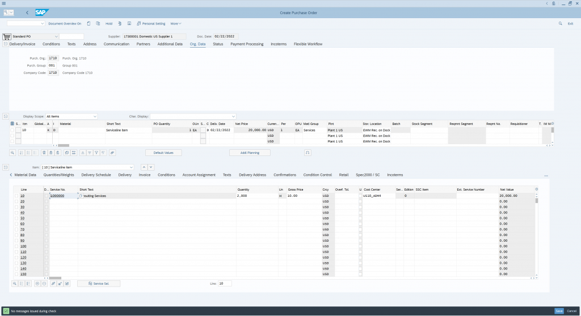
Task: Click the shopping cart PO icon
Action: tap(7, 36)
